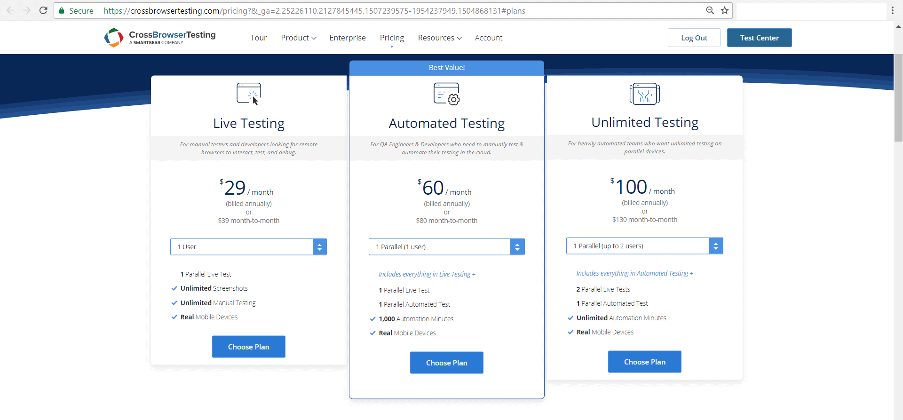
Task: Click the Log Out button
Action: [x=694, y=38]
